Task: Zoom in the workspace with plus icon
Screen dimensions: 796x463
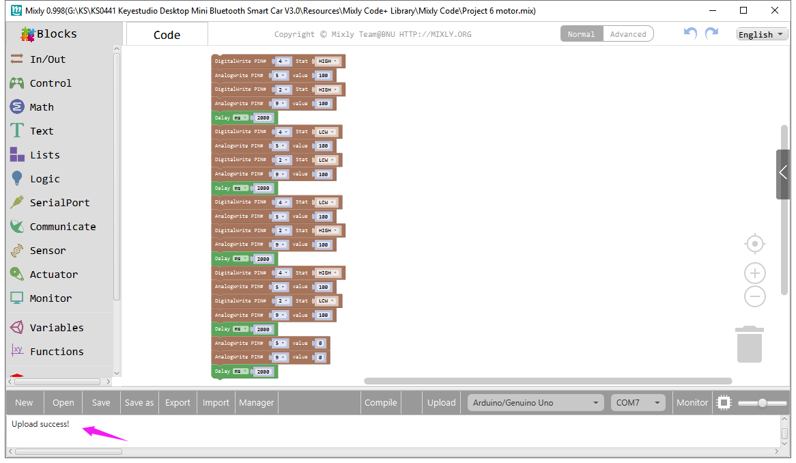Action: click(x=755, y=273)
